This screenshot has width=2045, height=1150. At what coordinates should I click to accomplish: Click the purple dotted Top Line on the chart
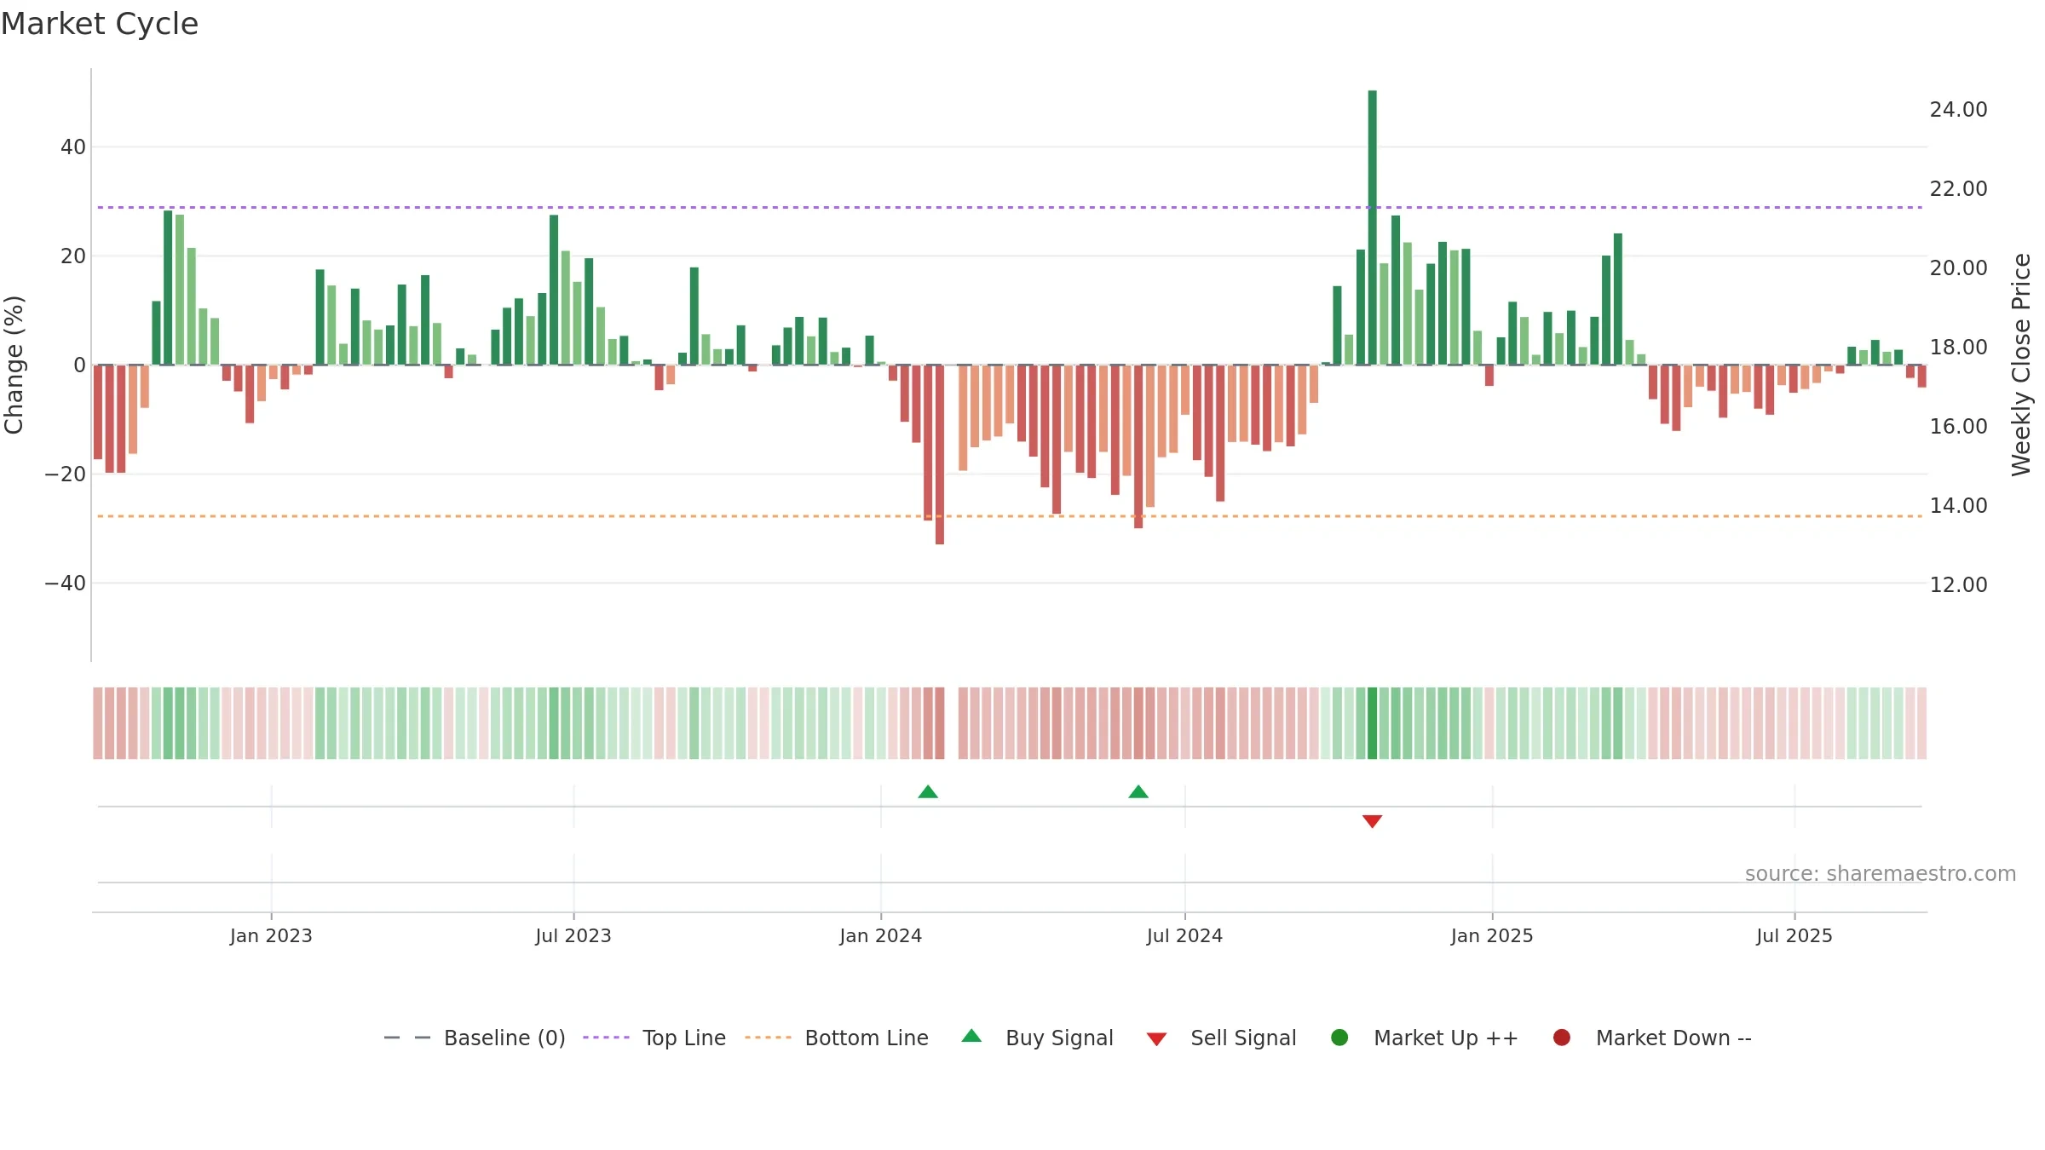pyautogui.click(x=1010, y=207)
